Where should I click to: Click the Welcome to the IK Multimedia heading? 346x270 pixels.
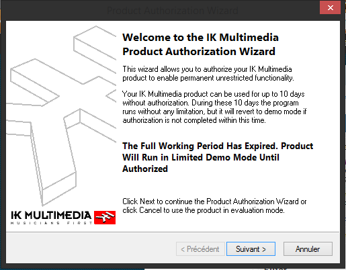[200, 37]
